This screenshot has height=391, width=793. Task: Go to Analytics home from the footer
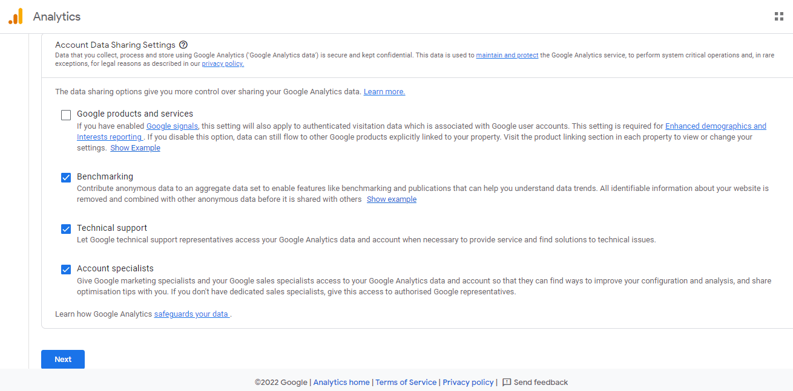(341, 382)
